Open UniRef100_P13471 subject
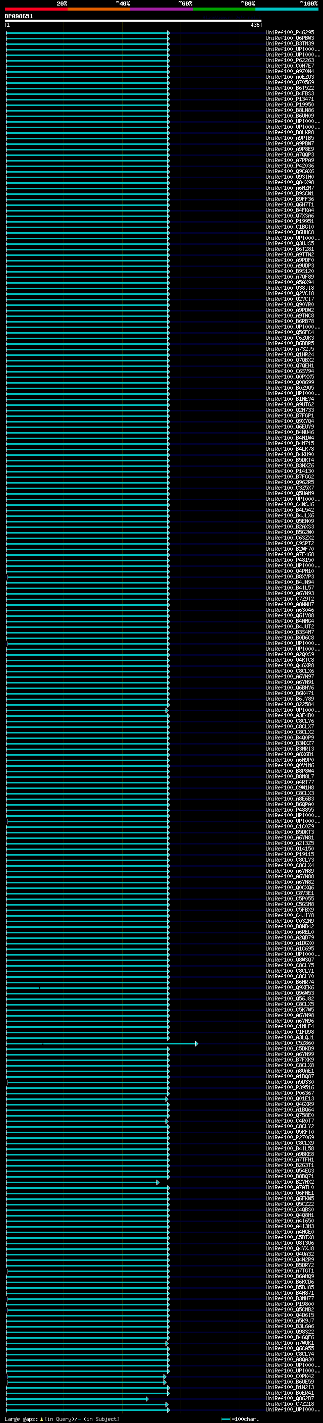 290,99
